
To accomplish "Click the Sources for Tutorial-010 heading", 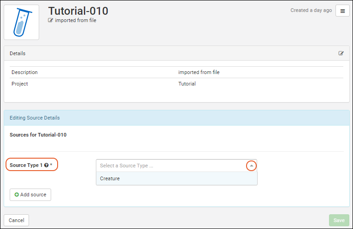I will [38, 135].
